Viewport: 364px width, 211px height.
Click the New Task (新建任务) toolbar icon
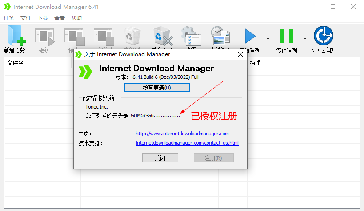coord(17,36)
